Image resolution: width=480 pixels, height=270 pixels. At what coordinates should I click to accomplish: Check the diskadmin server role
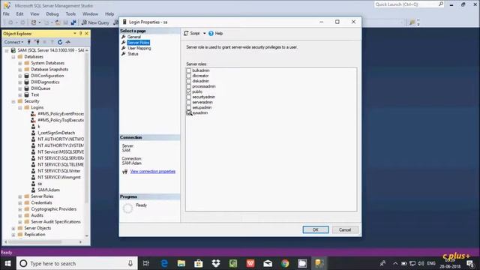(x=188, y=81)
